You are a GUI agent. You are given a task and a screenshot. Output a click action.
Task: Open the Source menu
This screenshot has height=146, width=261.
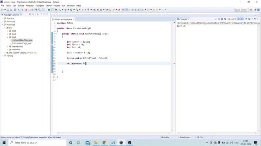(21, 6)
